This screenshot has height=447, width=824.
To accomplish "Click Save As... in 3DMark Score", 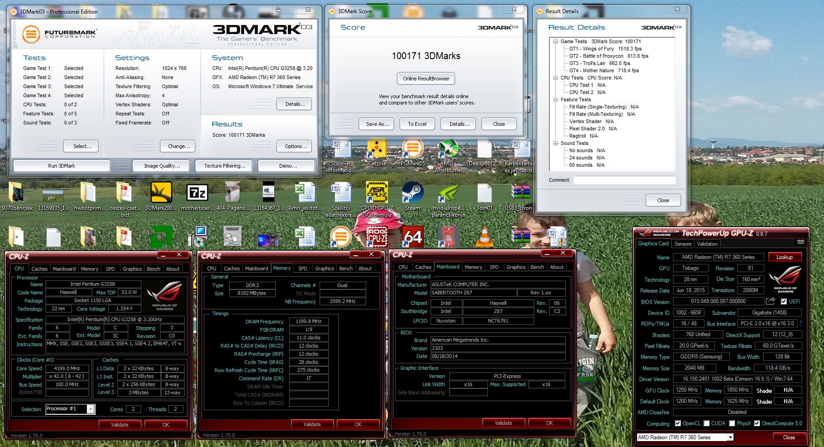I will tap(377, 124).
